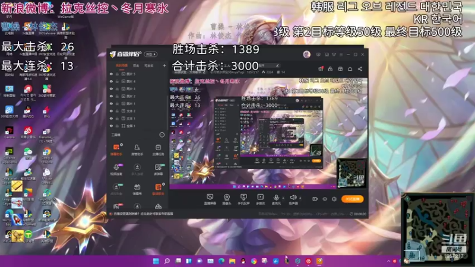Open File Explorer from the taskbar
The width and height of the screenshot is (475, 267).
click(x=232, y=261)
